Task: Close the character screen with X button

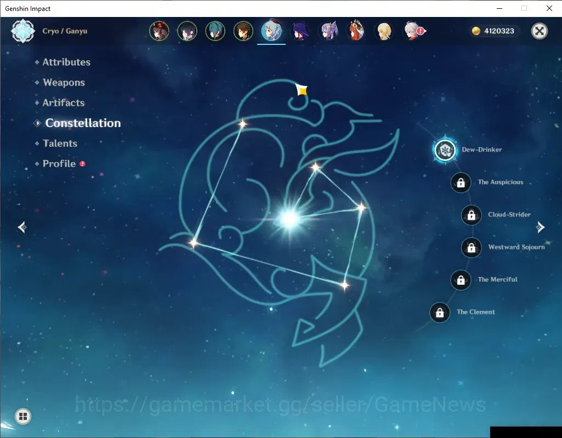Action: [x=540, y=31]
